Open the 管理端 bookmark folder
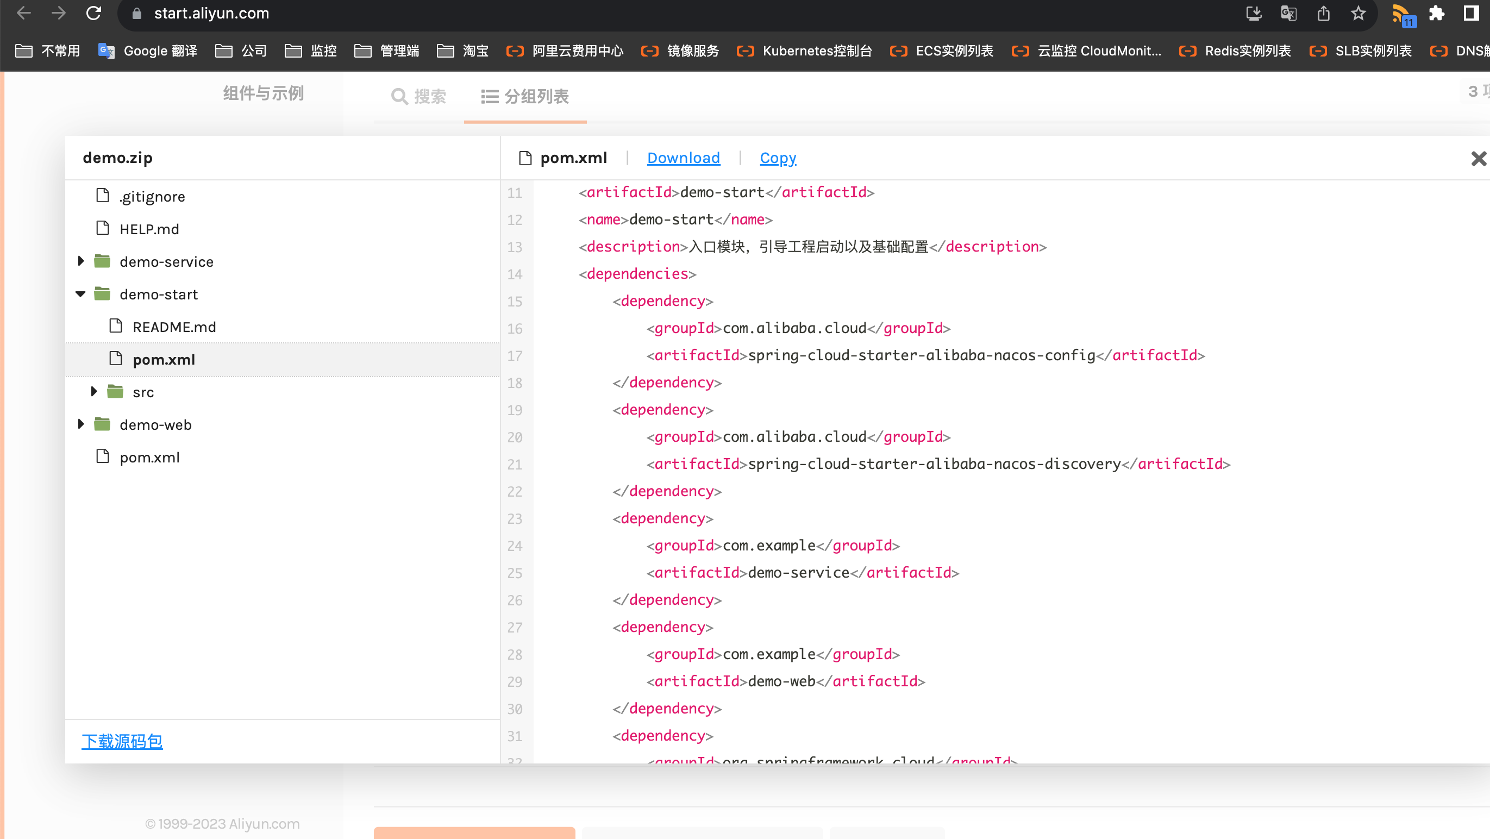Viewport: 1490px width, 839px height. (386, 51)
